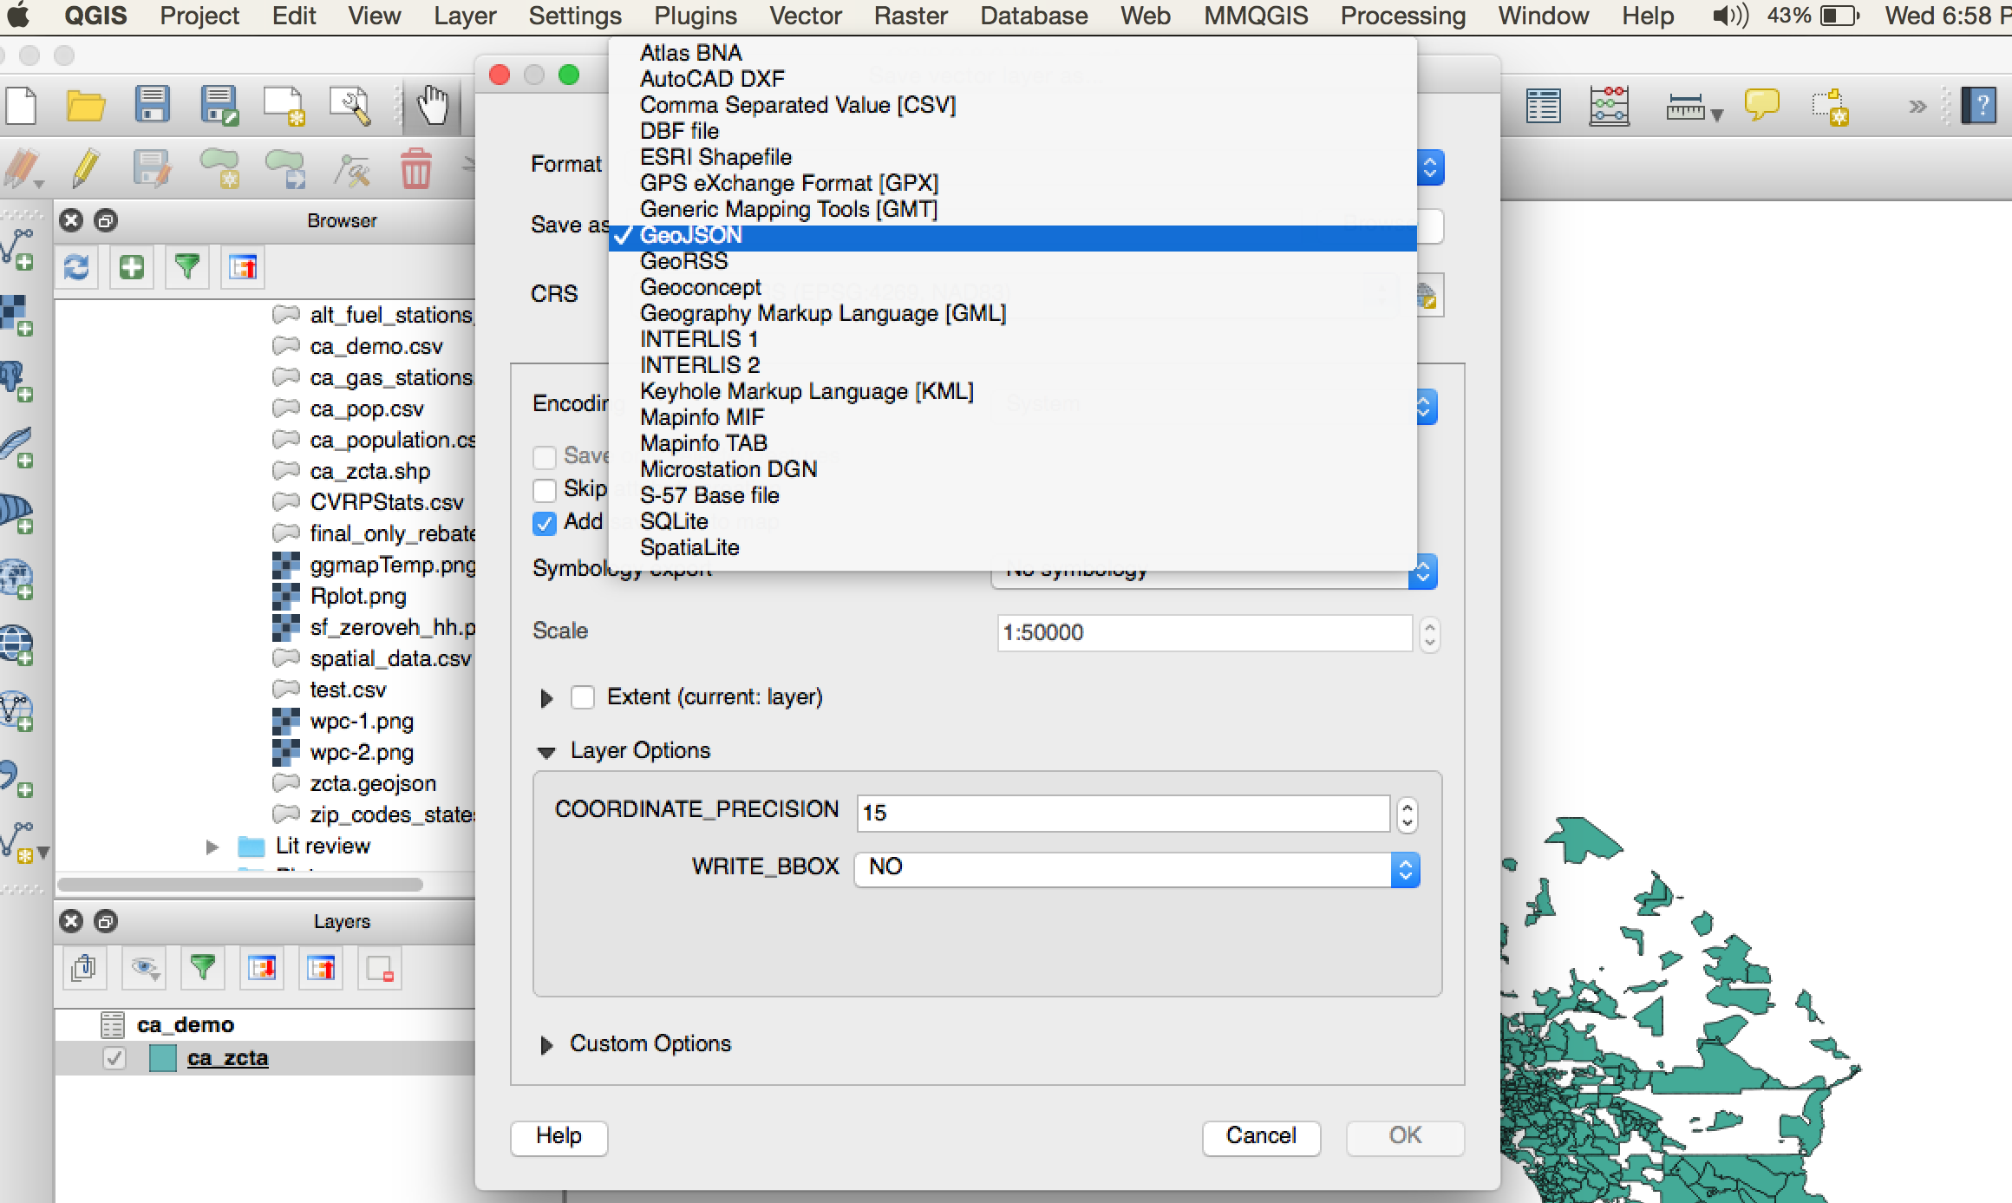Select the Node tool icon
Screen dimensions: 2012x1203
click(x=351, y=169)
